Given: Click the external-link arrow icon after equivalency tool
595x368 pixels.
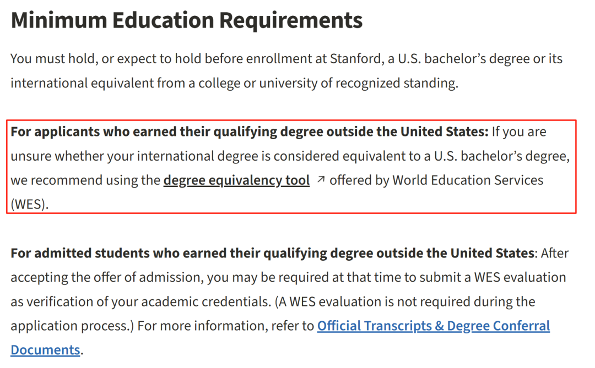Looking at the screenshot, I should 321,179.
